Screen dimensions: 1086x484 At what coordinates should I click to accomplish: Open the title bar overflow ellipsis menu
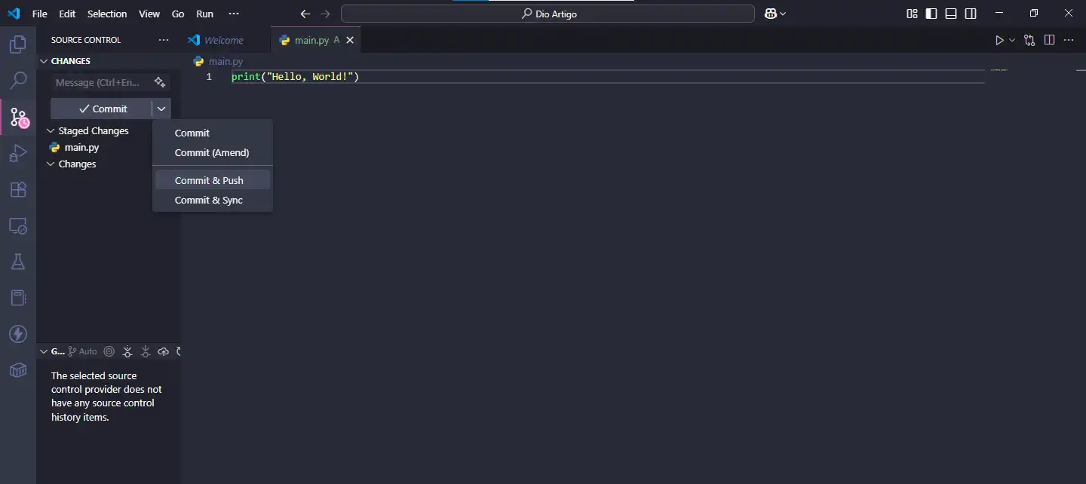[x=234, y=14]
